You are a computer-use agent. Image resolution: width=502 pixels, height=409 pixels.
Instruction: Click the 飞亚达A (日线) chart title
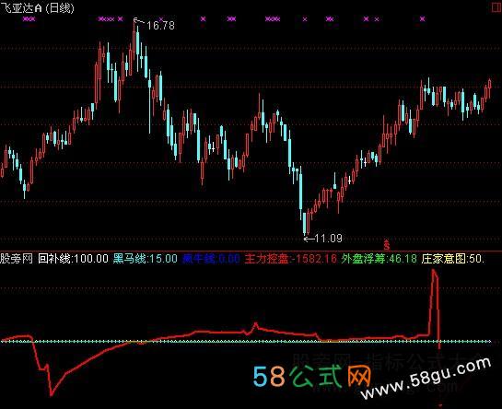pos(37,7)
